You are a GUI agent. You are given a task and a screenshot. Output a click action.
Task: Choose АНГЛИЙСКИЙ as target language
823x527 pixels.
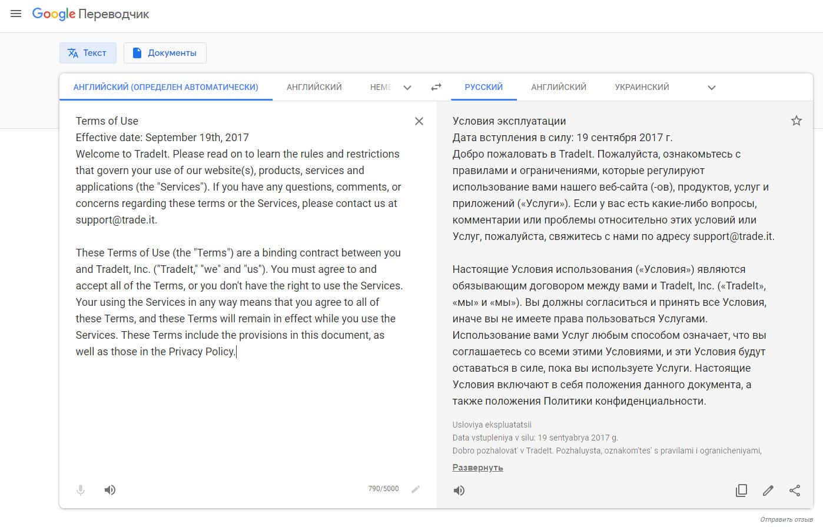(559, 87)
